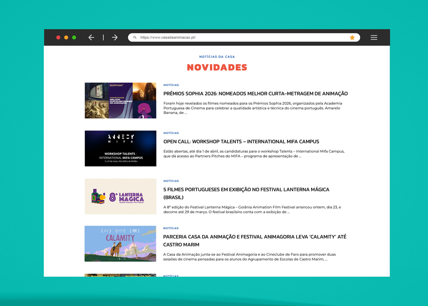The image size is (428, 306).
Task: Select Notícias tag above Sophia article
Action: (x=171, y=85)
